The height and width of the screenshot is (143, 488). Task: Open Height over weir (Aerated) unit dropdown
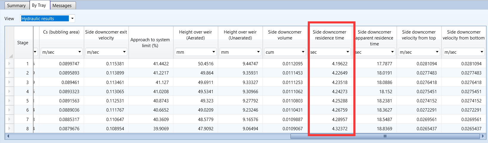[214, 52]
